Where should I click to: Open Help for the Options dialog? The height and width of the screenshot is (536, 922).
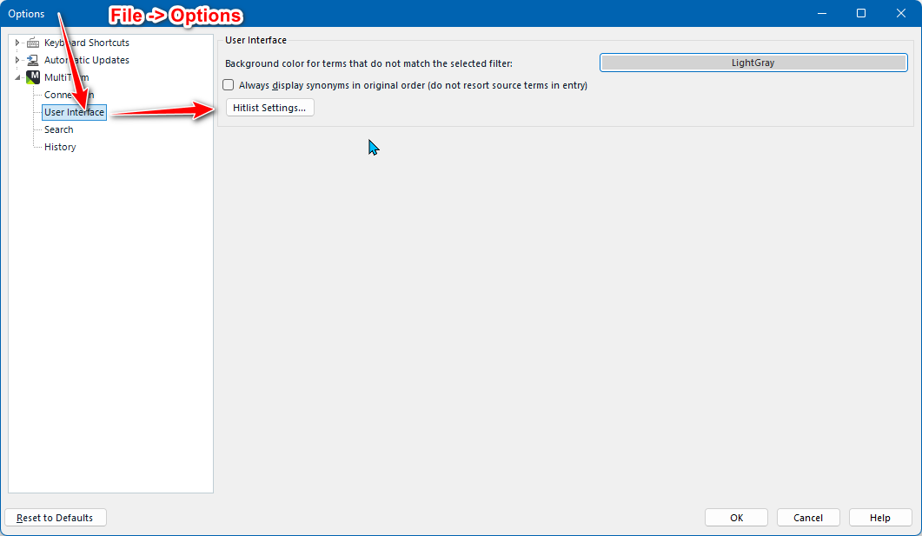tap(879, 518)
